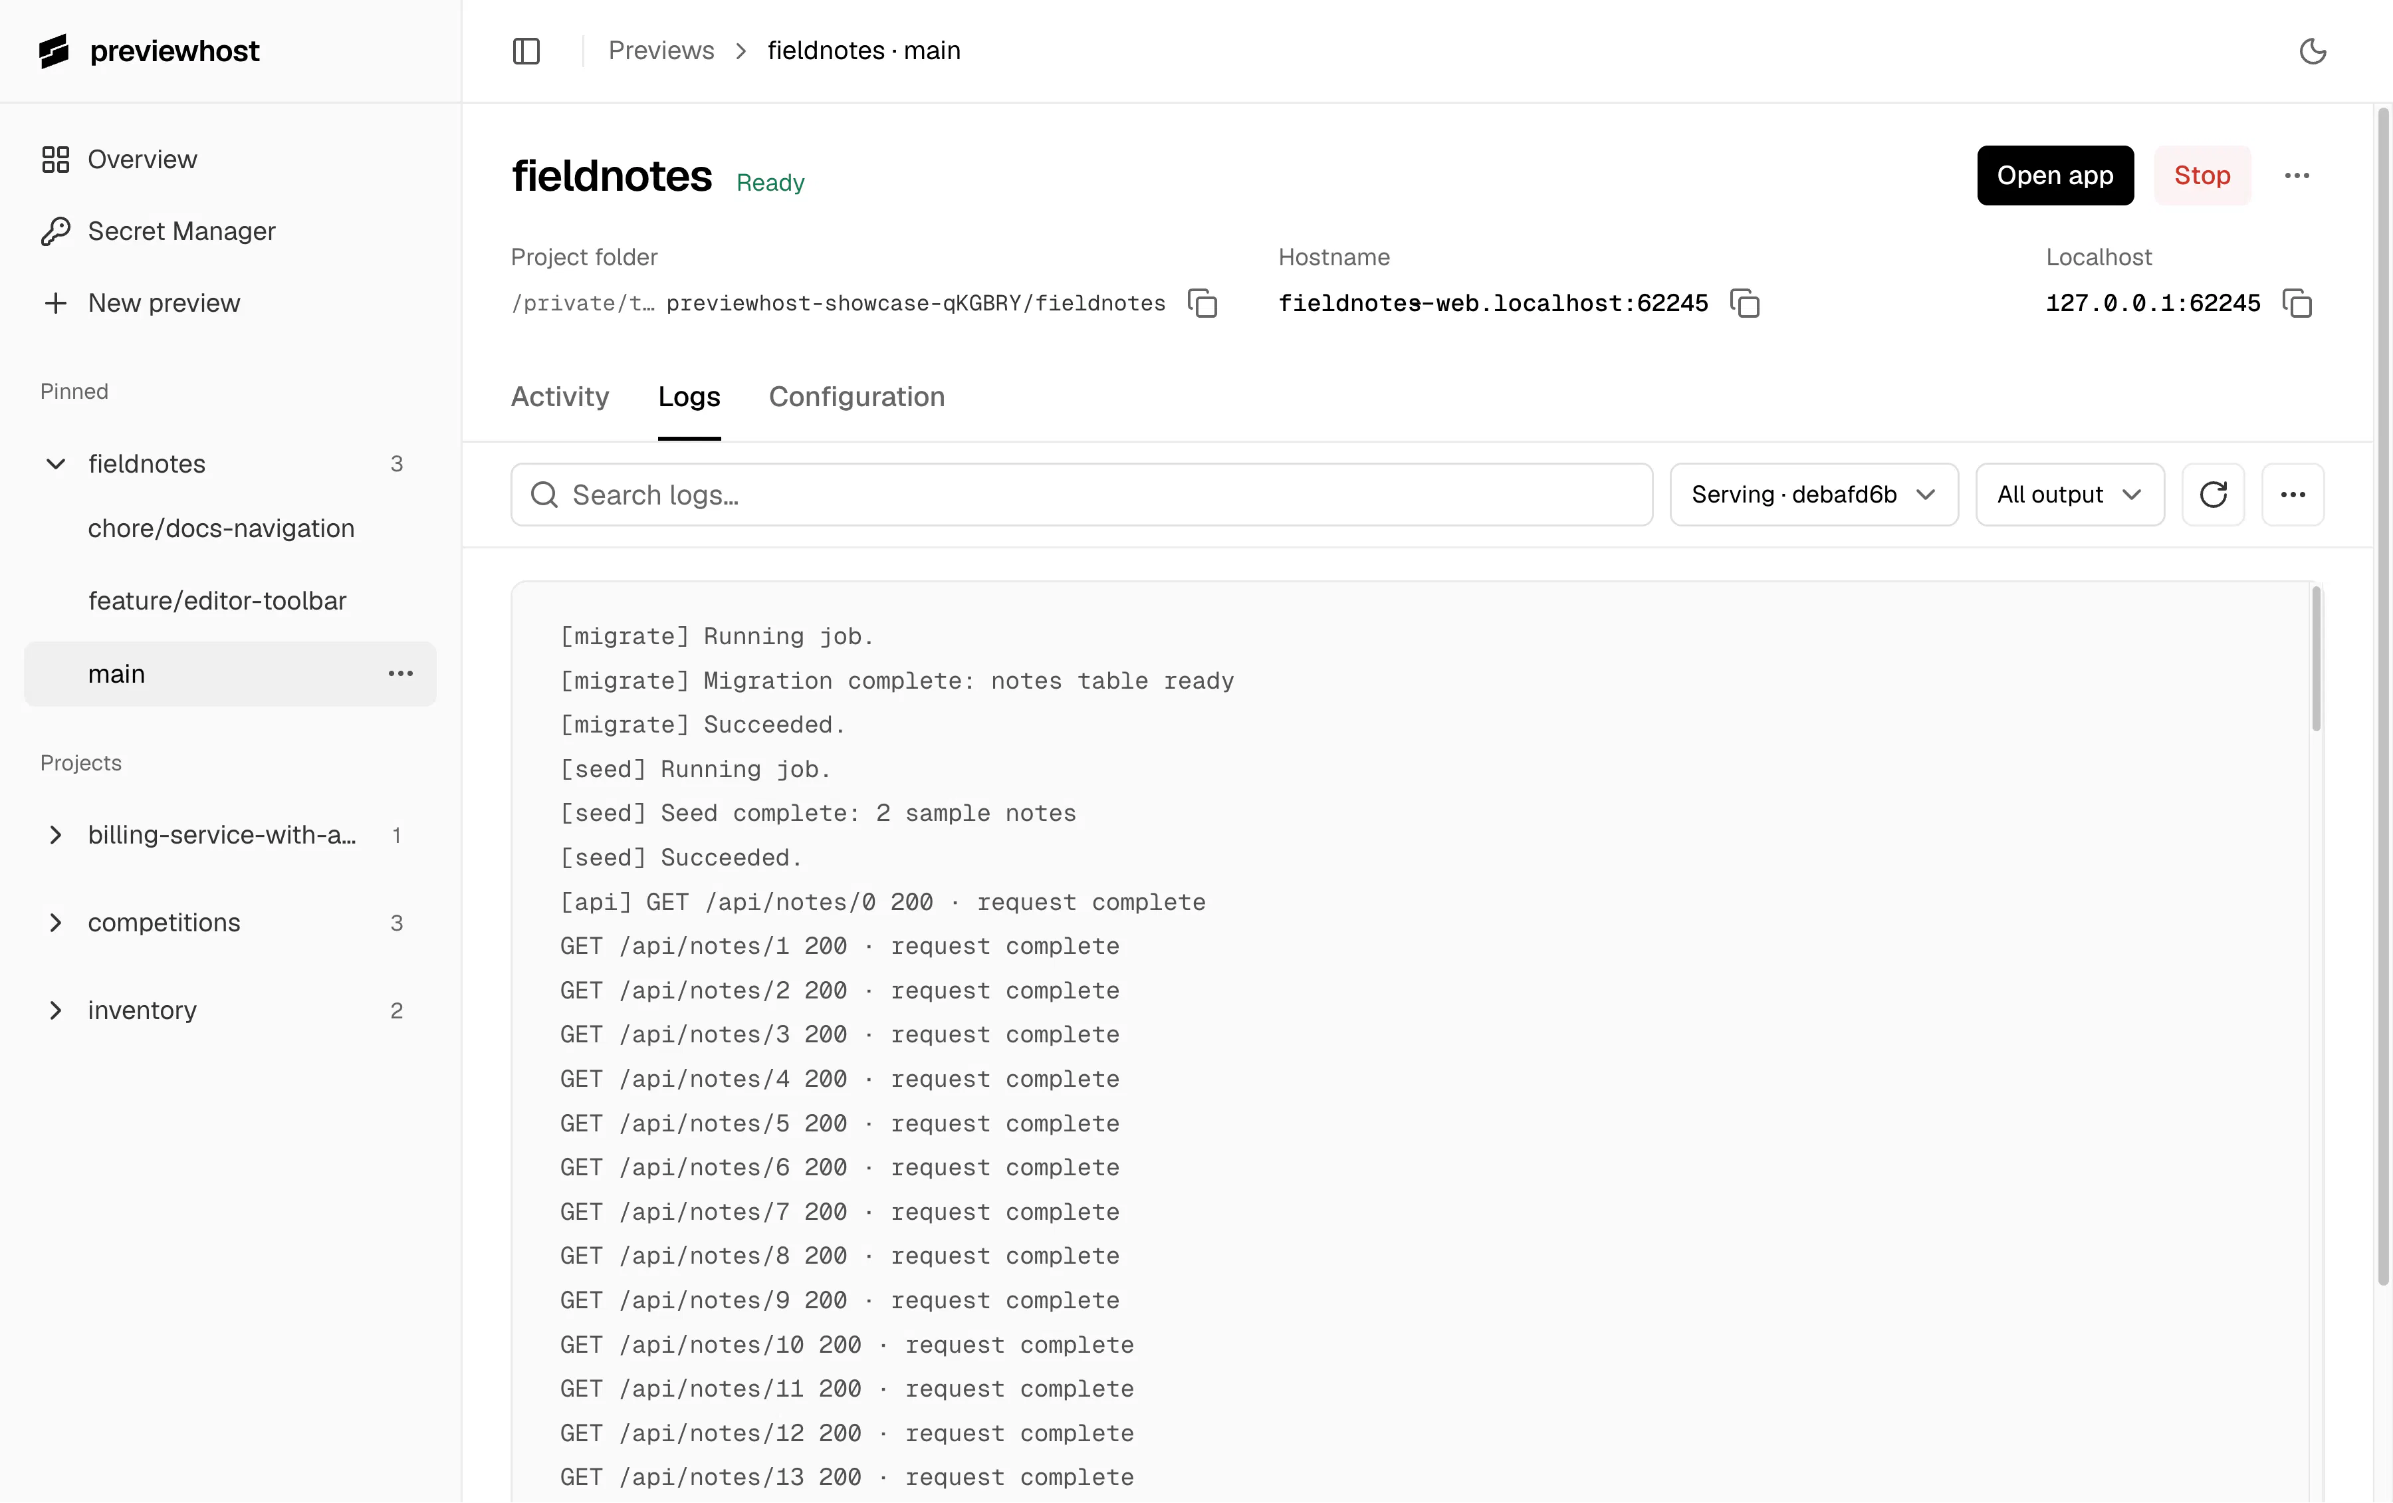
Task: Refresh the logs output
Action: coord(2213,494)
